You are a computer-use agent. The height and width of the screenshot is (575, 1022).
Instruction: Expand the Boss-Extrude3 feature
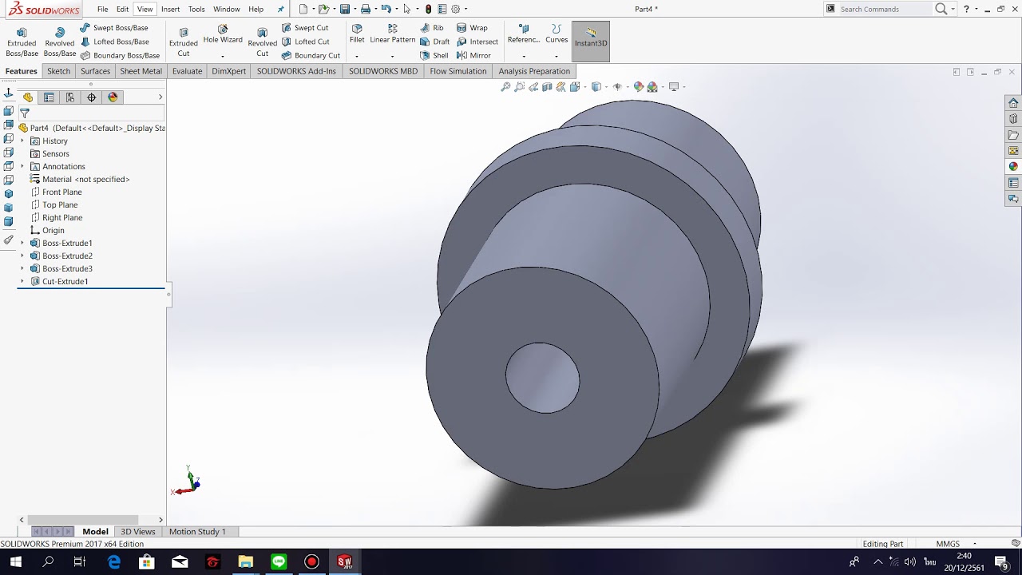coord(22,269)
